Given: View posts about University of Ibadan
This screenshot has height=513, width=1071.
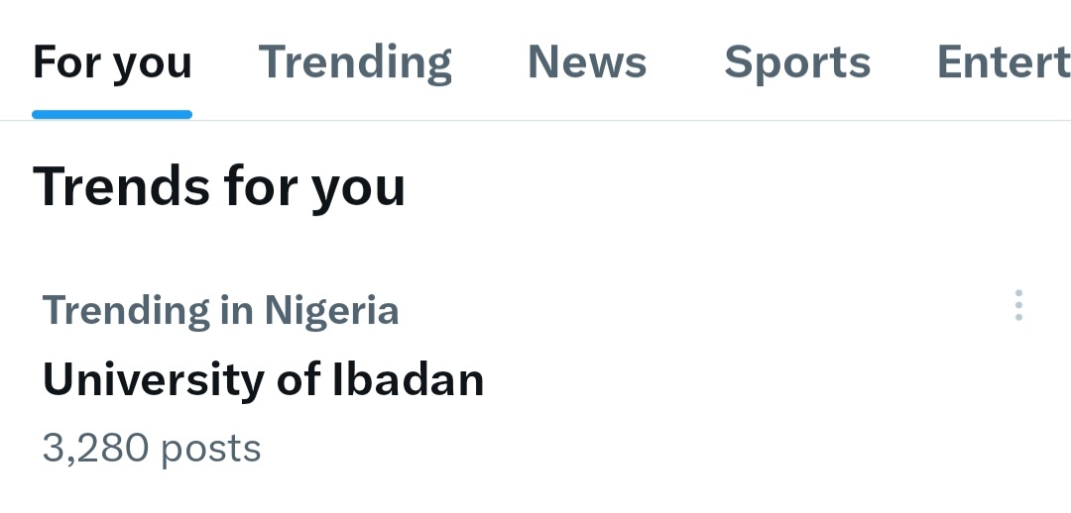Looking at the screenshot, I should tap(263, 379).
